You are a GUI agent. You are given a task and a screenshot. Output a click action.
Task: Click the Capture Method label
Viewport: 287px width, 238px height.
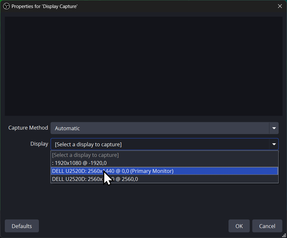click(x=28, y=128)
